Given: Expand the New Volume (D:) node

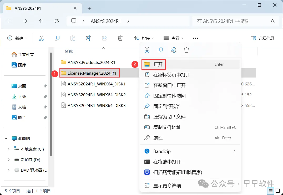Looking at the screenshot, I should click(x=9, y=160).
